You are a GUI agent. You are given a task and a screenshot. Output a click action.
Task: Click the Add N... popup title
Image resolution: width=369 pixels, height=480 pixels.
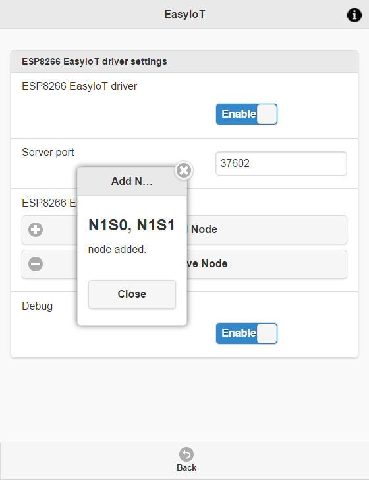[132, 181]
